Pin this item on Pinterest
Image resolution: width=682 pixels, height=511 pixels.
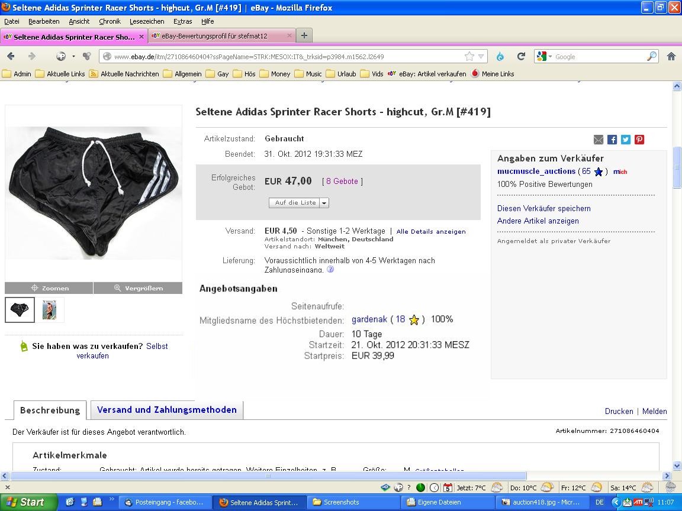point(639,140)
